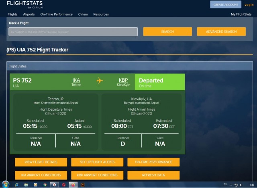Viewport: 257px width, 188px height.
Task: Click the PS 752 flight number text
Action: pos(22,81)
